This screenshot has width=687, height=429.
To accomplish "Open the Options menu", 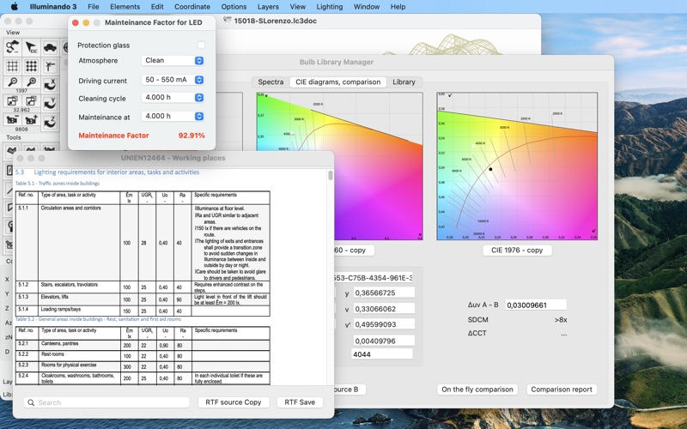I will click(234, 7).
